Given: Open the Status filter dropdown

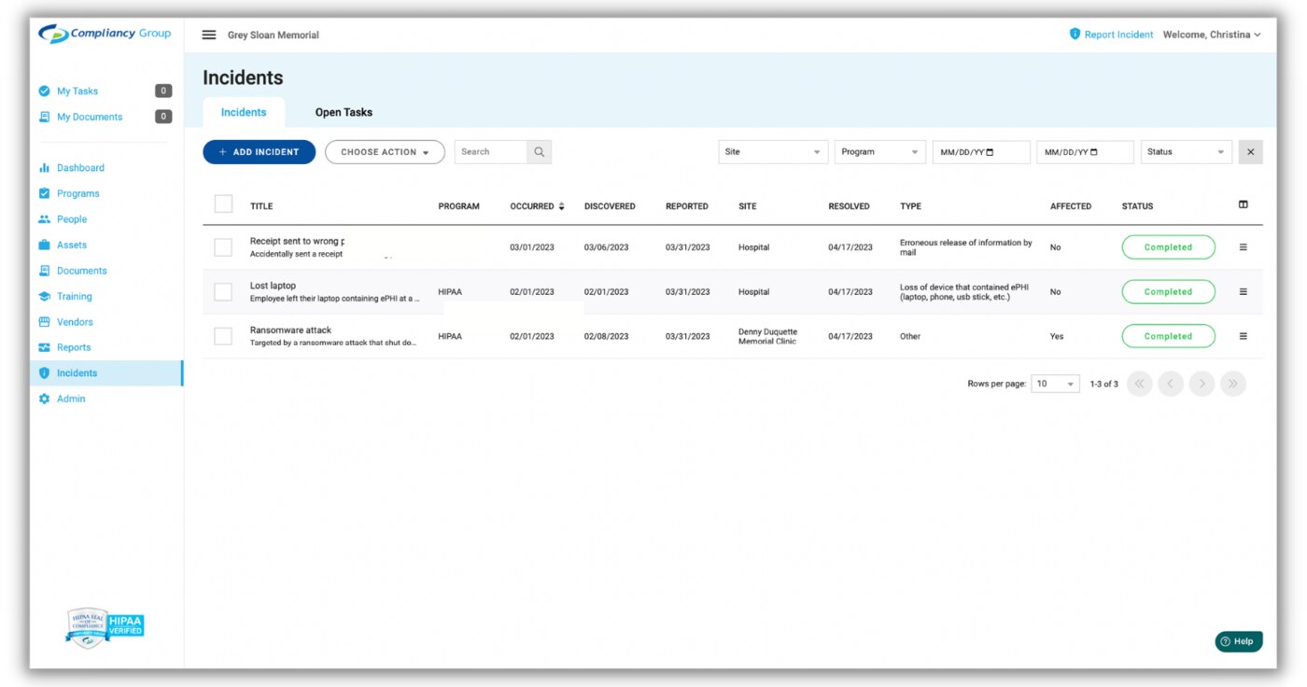Looking at the screenshot, I should (x=1187, y=152).
